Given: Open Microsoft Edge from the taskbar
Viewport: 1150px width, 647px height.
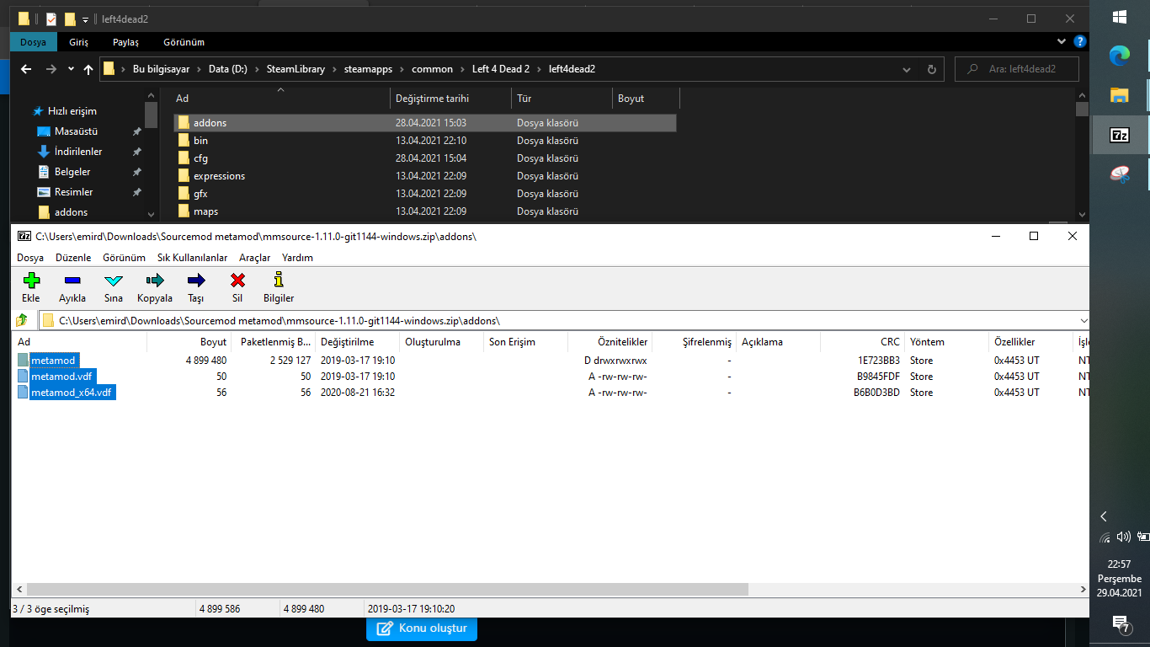Looking at the screenshot, I should (x=1120, y=56).
